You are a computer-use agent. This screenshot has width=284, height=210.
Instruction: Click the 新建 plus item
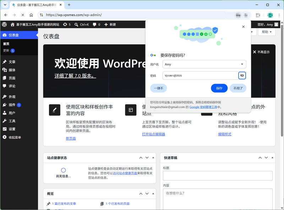coord(110,25)
